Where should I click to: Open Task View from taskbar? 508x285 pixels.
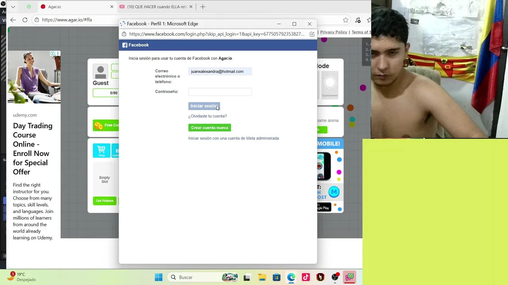[246, 277]
